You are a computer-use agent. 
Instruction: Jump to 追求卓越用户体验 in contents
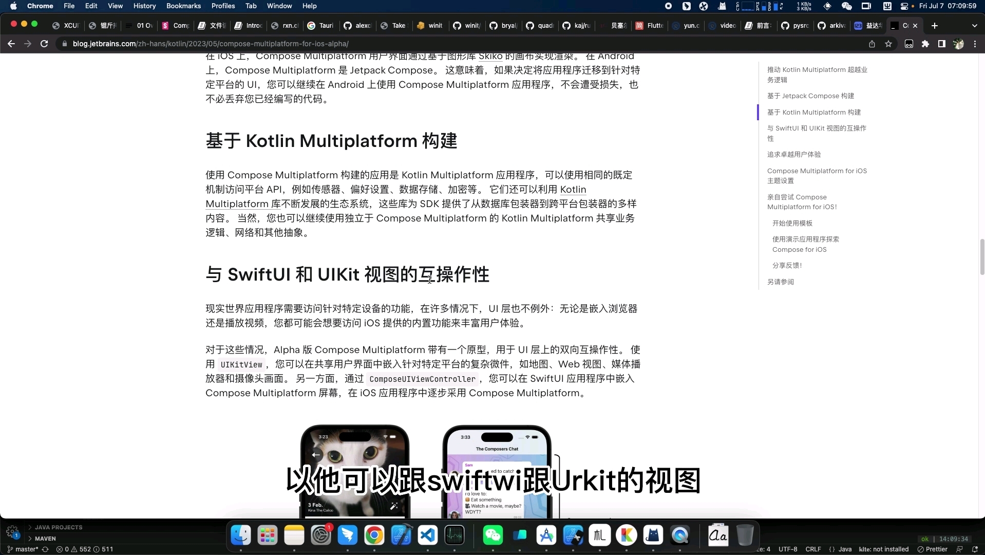(794, 154)
